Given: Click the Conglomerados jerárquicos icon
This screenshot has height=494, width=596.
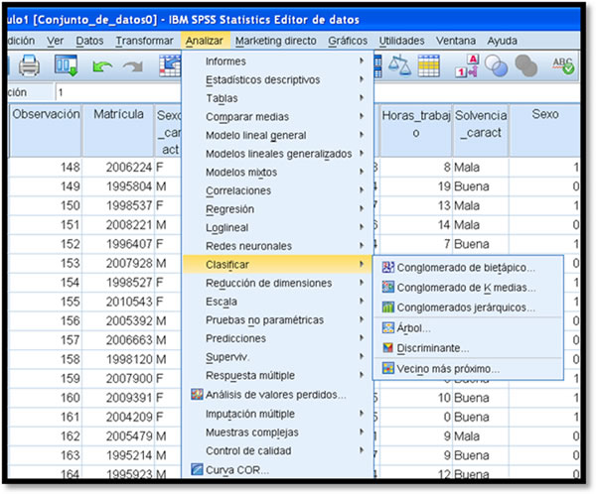Looking at the screenshot, I should pos(388,307).
